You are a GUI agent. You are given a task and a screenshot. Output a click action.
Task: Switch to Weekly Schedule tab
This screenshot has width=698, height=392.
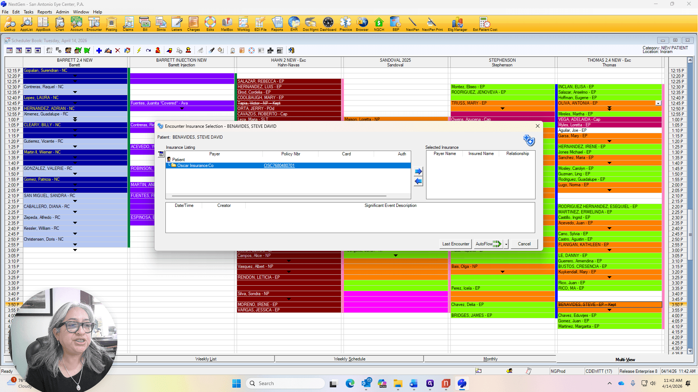coord(349,359)
